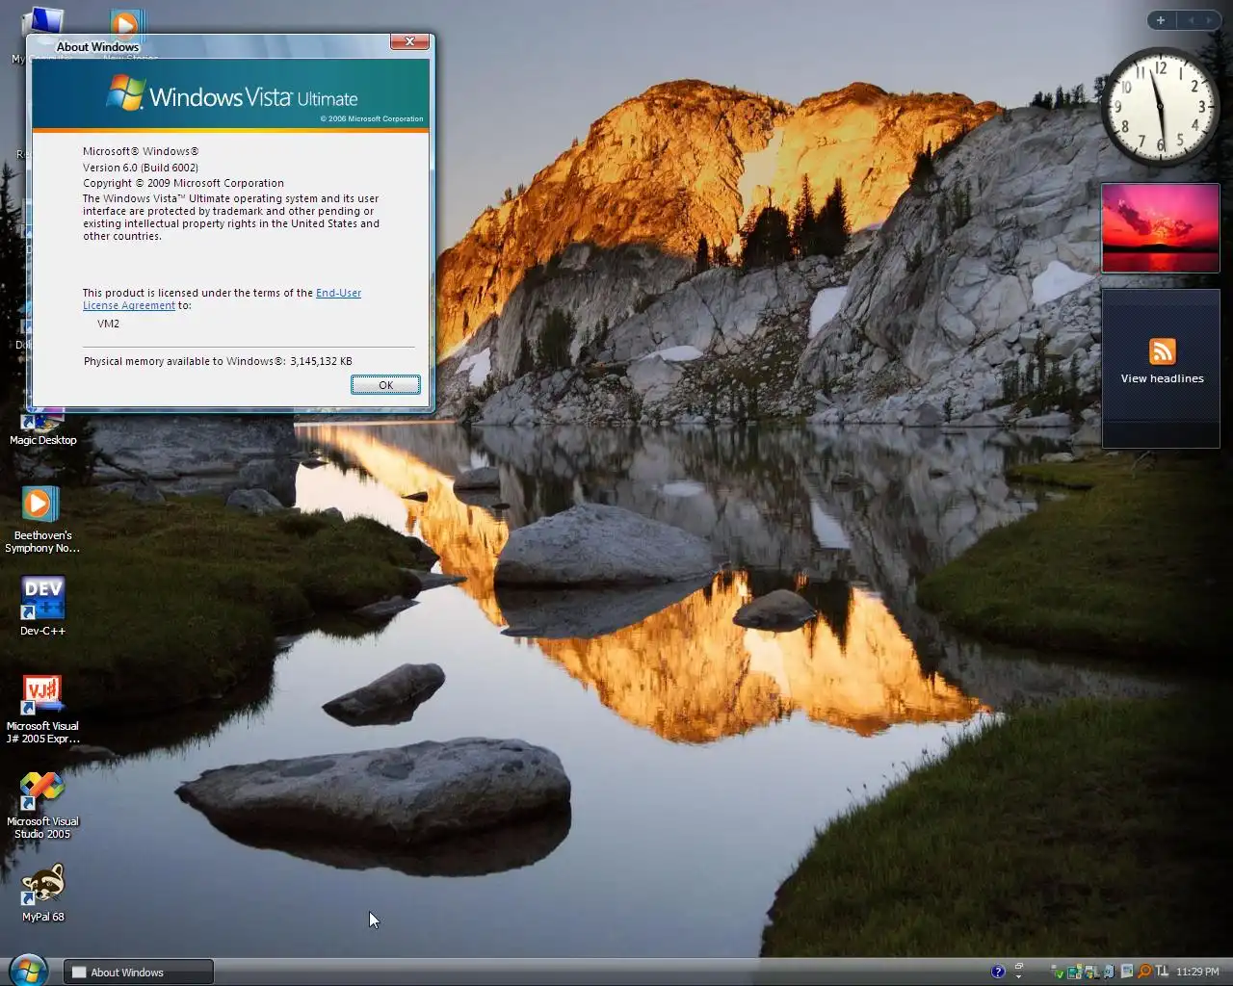
Task: Go to previous sidebar gadgets page arrow
Action: [x=1191, y=20]
